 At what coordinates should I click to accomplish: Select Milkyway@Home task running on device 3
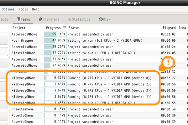(x=100, y=90)
